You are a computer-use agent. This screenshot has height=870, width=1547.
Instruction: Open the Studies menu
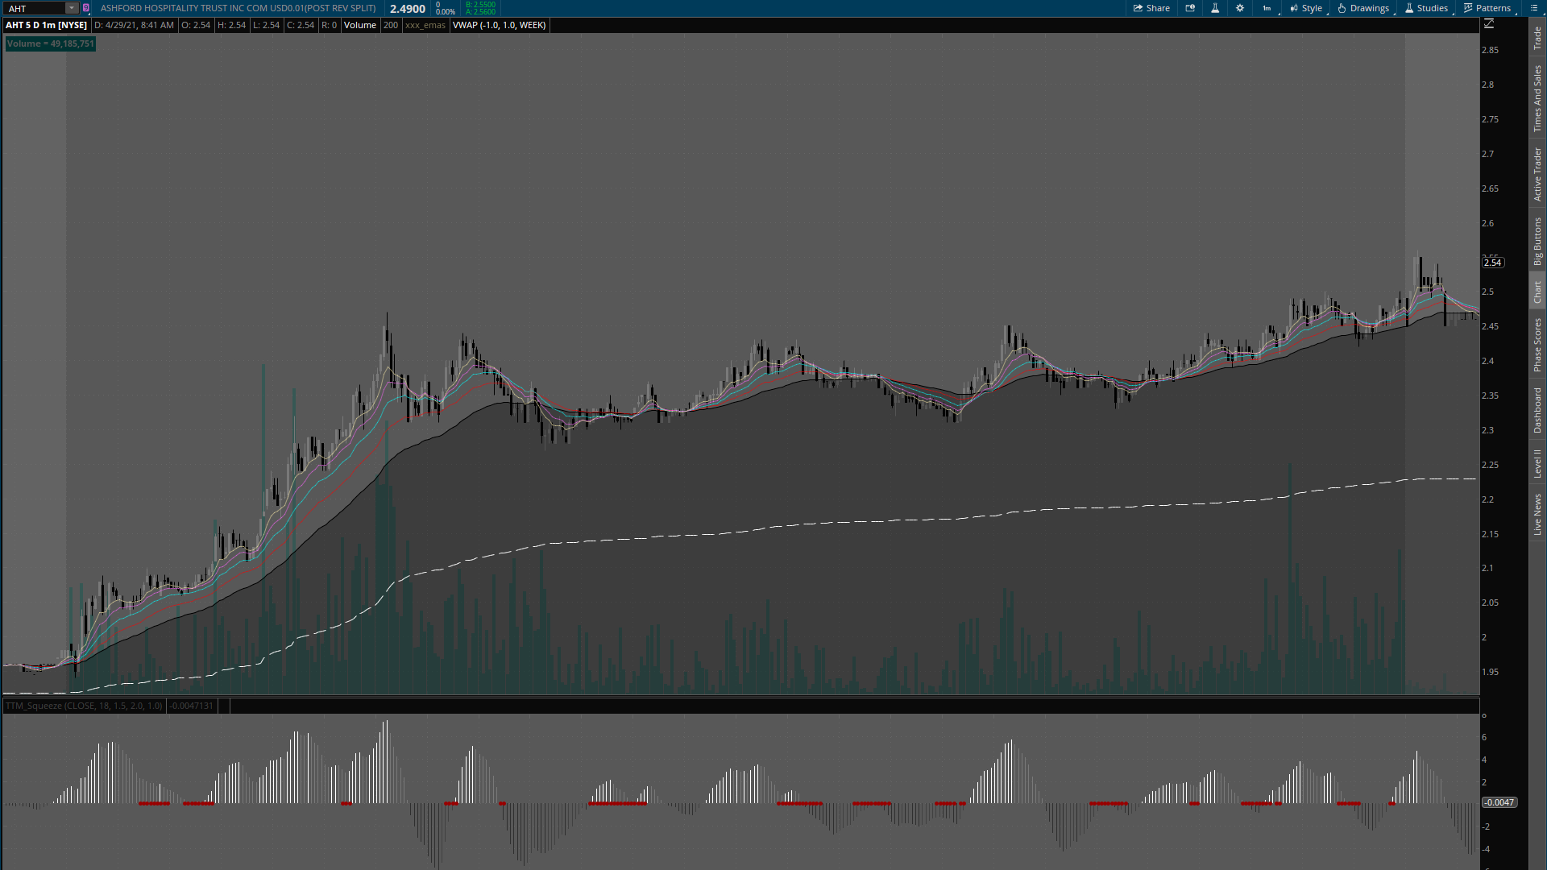coord(1426,8)
